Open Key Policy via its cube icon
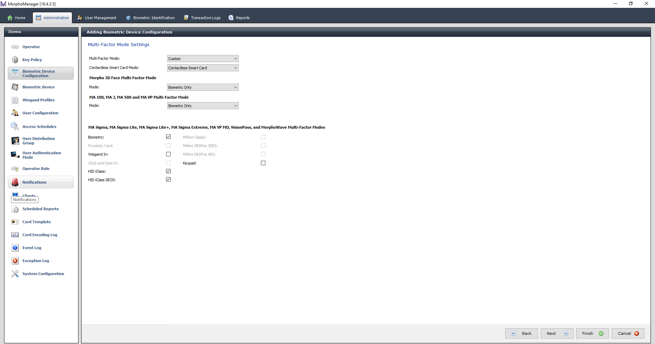Screen dimensions: 655x344 coord(15,60)
